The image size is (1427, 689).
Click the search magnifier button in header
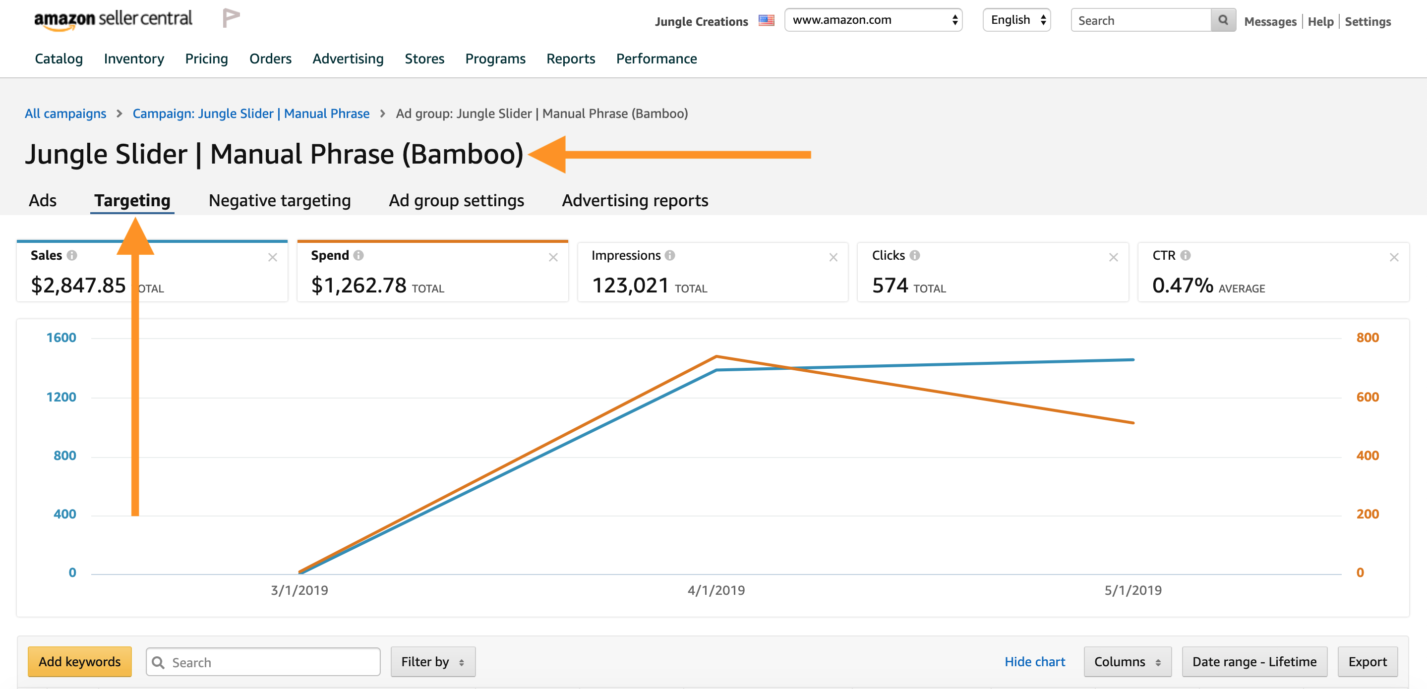pos(1223,20)
